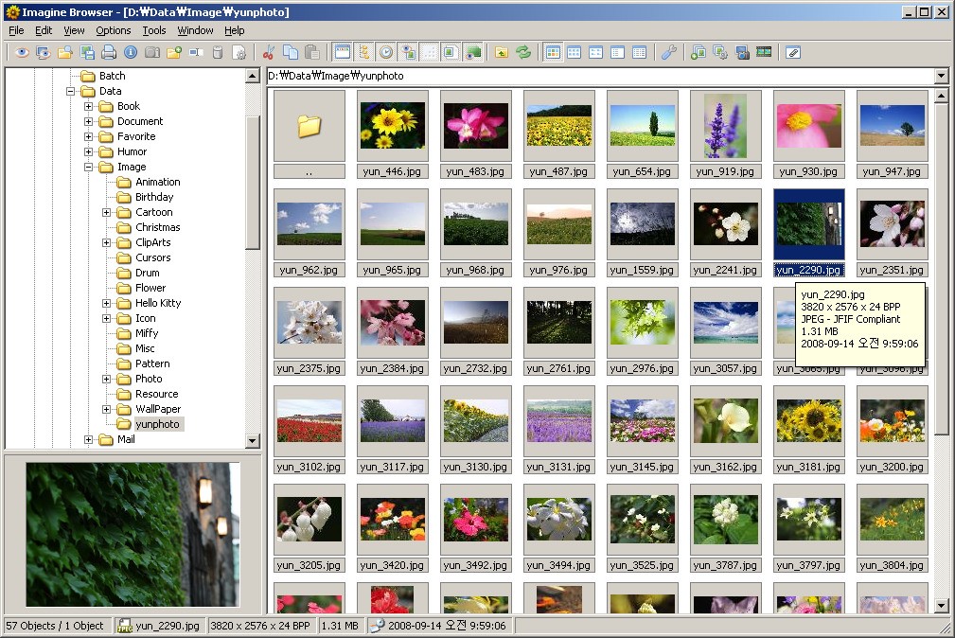Image resolution: width=955 pixels, height=638 pixels.
Task: Open the Tools menu
Action: point(153,30)
